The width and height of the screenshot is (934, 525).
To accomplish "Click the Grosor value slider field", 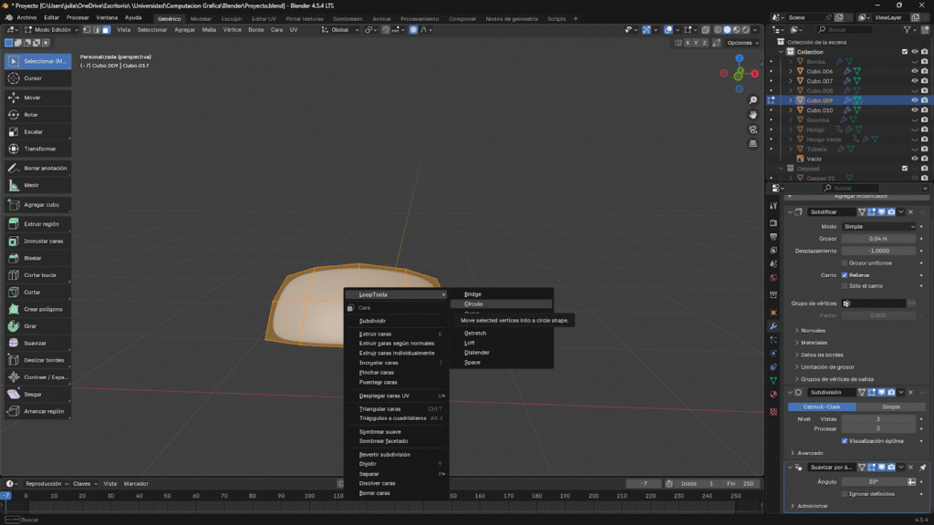I will click(x=878, y=239).
